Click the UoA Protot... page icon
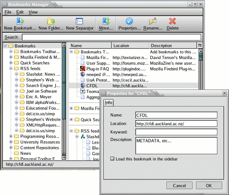Screen dimensions: 229x195 [83, 80]
